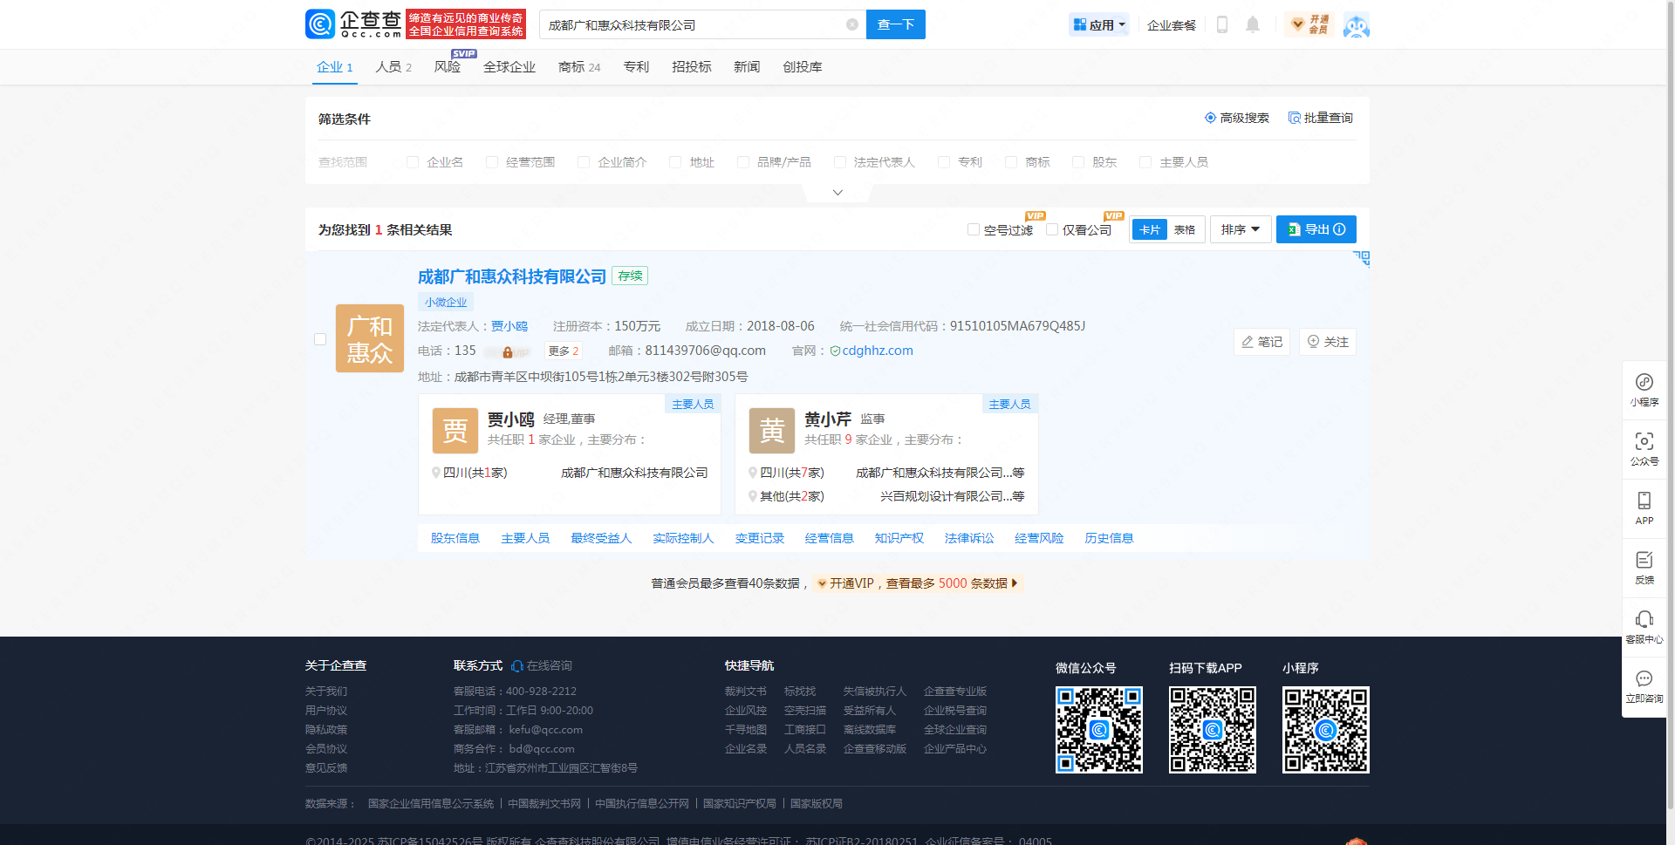
Task: Check the 企业名 filter checkbox
Action: 413,162
